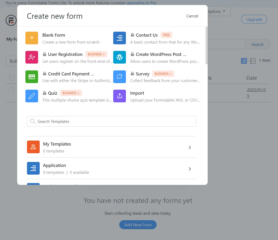This screenshot has height=240, width=278.
Task: Click the Search button for forms
Action: 257,44
